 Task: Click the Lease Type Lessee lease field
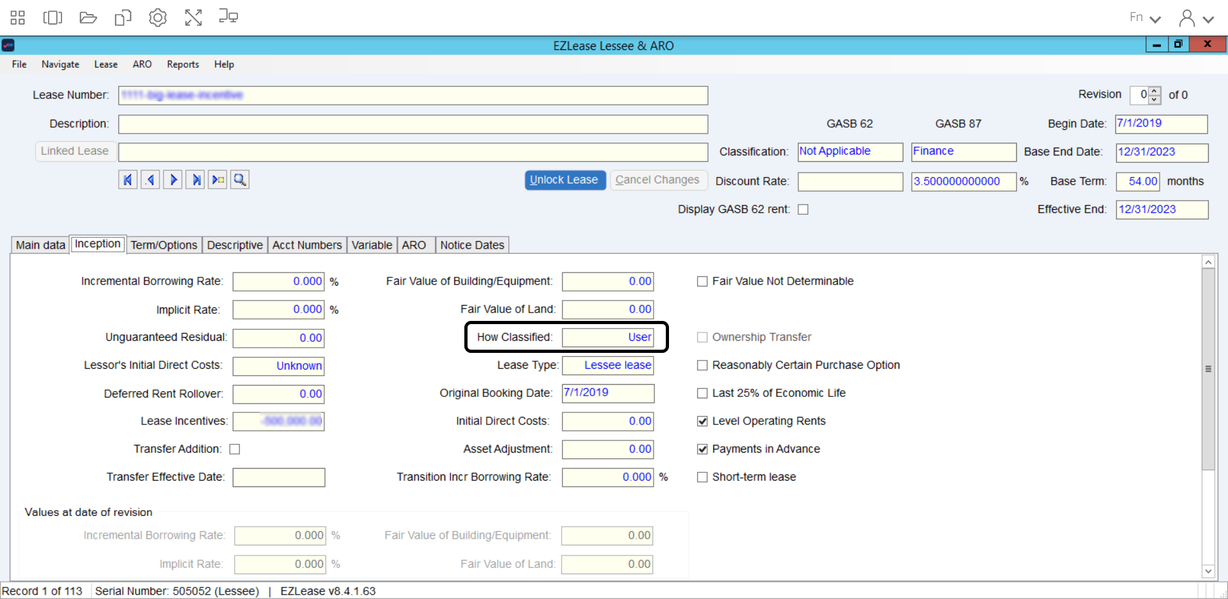(x=608, y=366)
